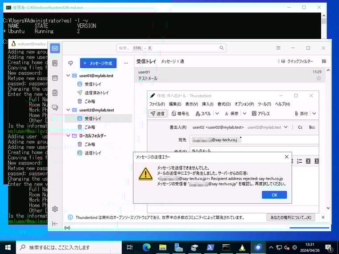Open the ツール(T) menu

click(x=265, y=104)
